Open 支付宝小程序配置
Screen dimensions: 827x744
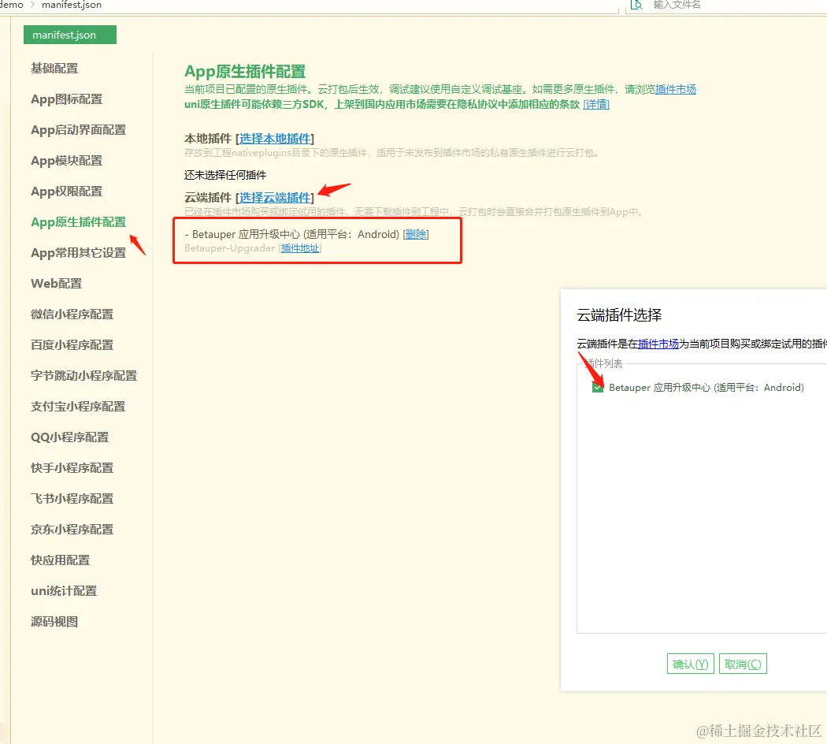78,407
